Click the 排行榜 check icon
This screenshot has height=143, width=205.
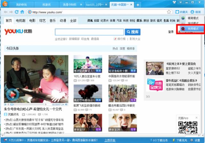tap(115, 39)
